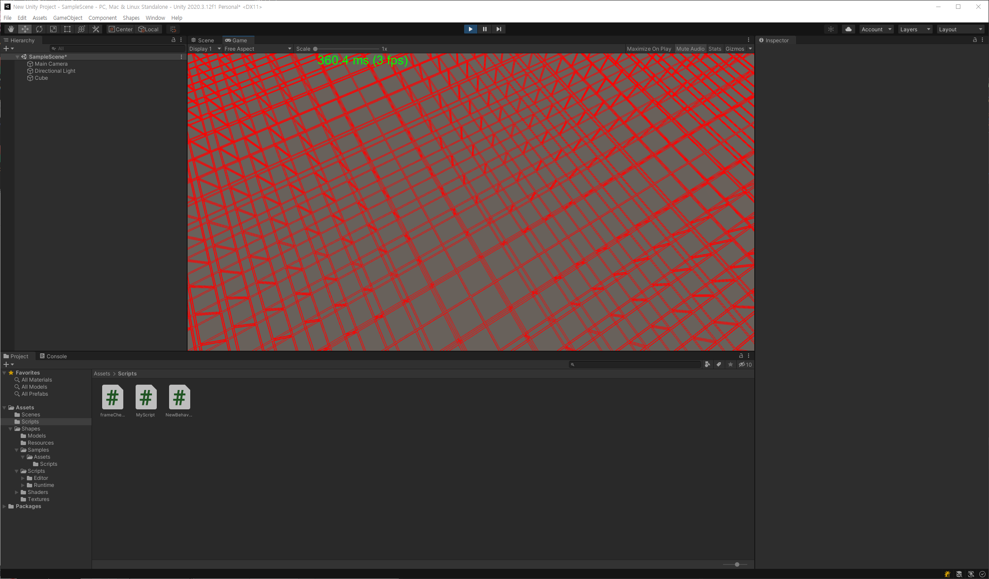Open Account dropdown

[876, 29]
